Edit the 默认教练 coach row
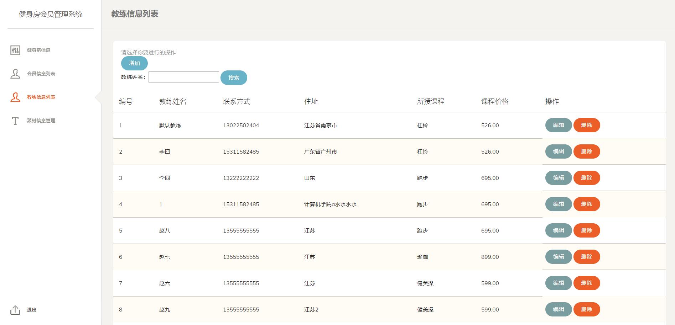The width and height of the screenshot is (675, 325). click(558, 125)
